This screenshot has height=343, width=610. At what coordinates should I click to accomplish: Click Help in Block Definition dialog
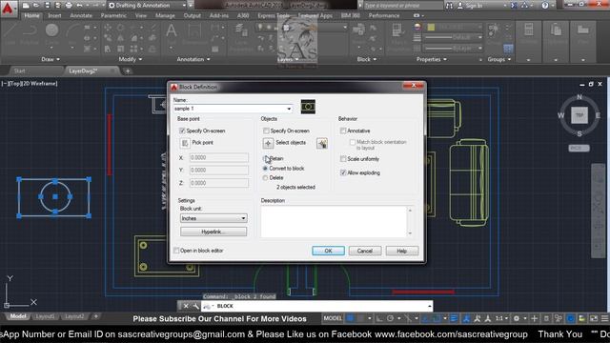point(402,251)
